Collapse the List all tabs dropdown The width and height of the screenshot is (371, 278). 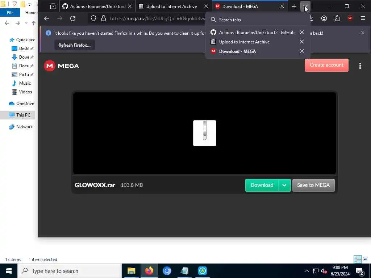click(305, 7)
